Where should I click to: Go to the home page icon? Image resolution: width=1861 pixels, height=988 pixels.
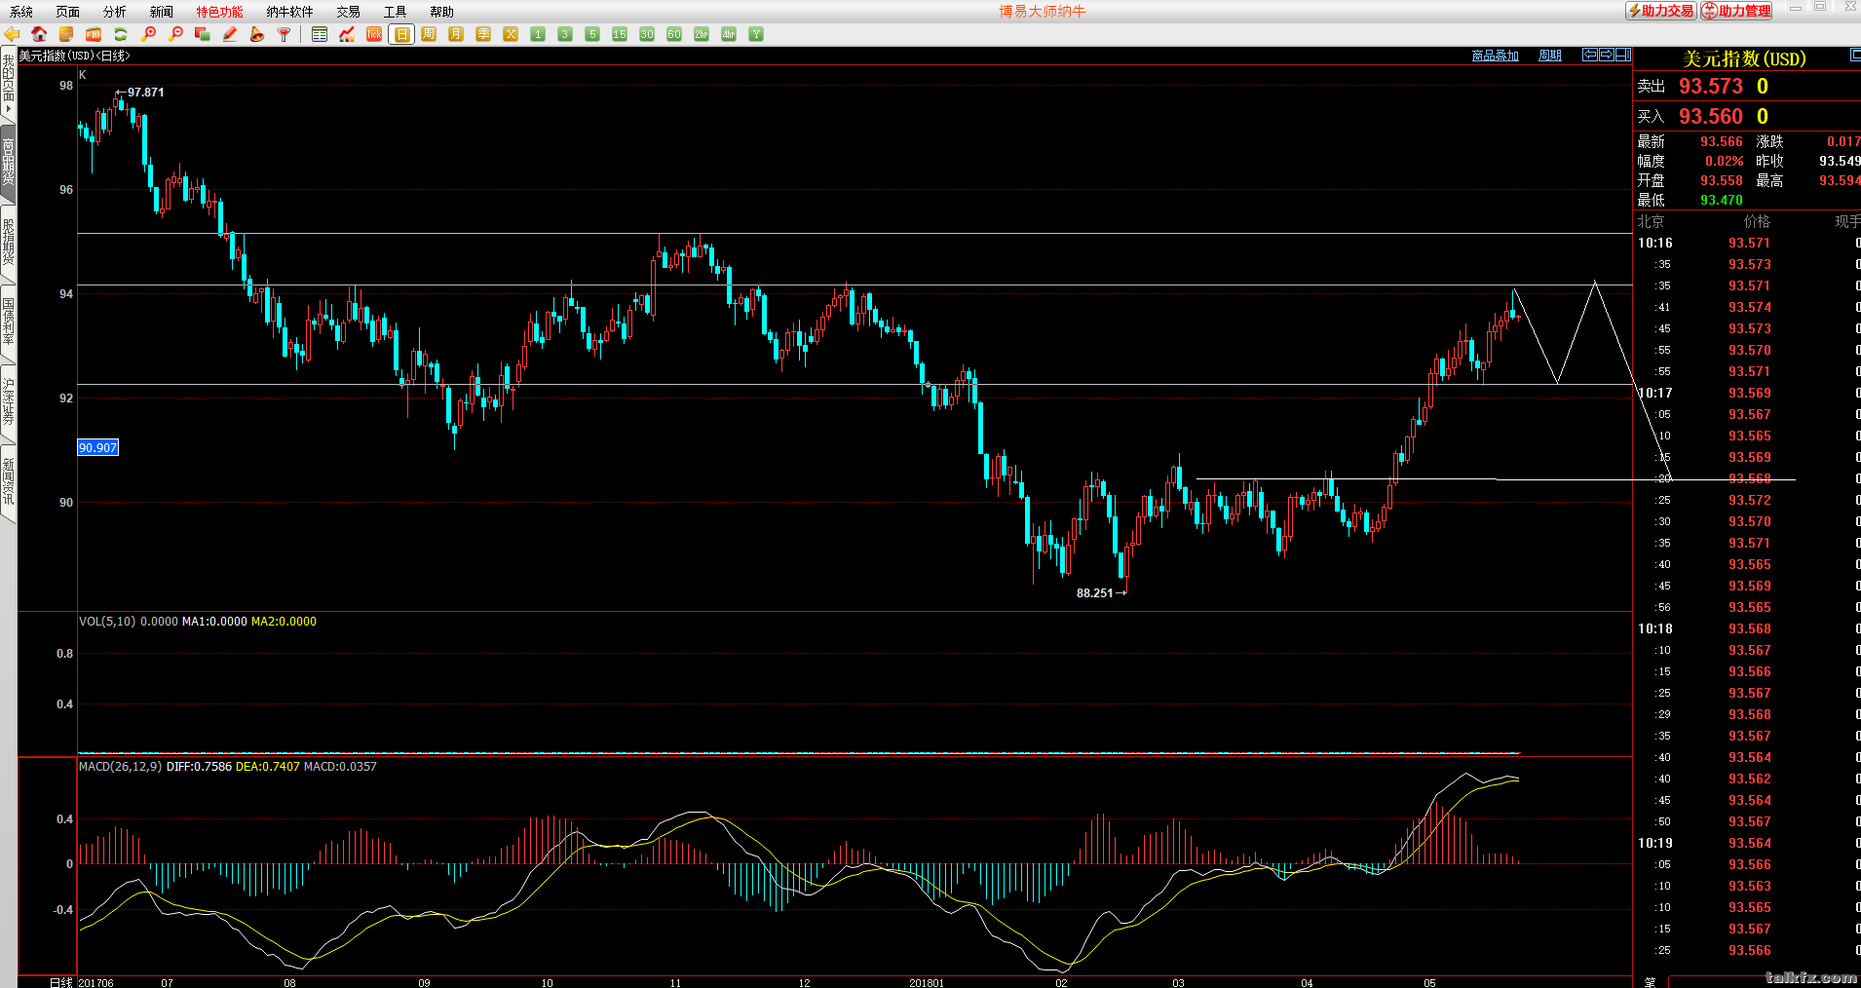coord(39,34)
